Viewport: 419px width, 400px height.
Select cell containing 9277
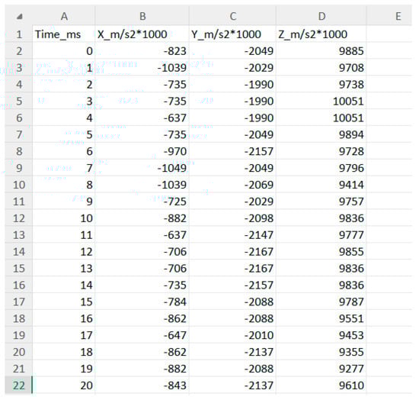pyautogui.click(x=321, y=369)
